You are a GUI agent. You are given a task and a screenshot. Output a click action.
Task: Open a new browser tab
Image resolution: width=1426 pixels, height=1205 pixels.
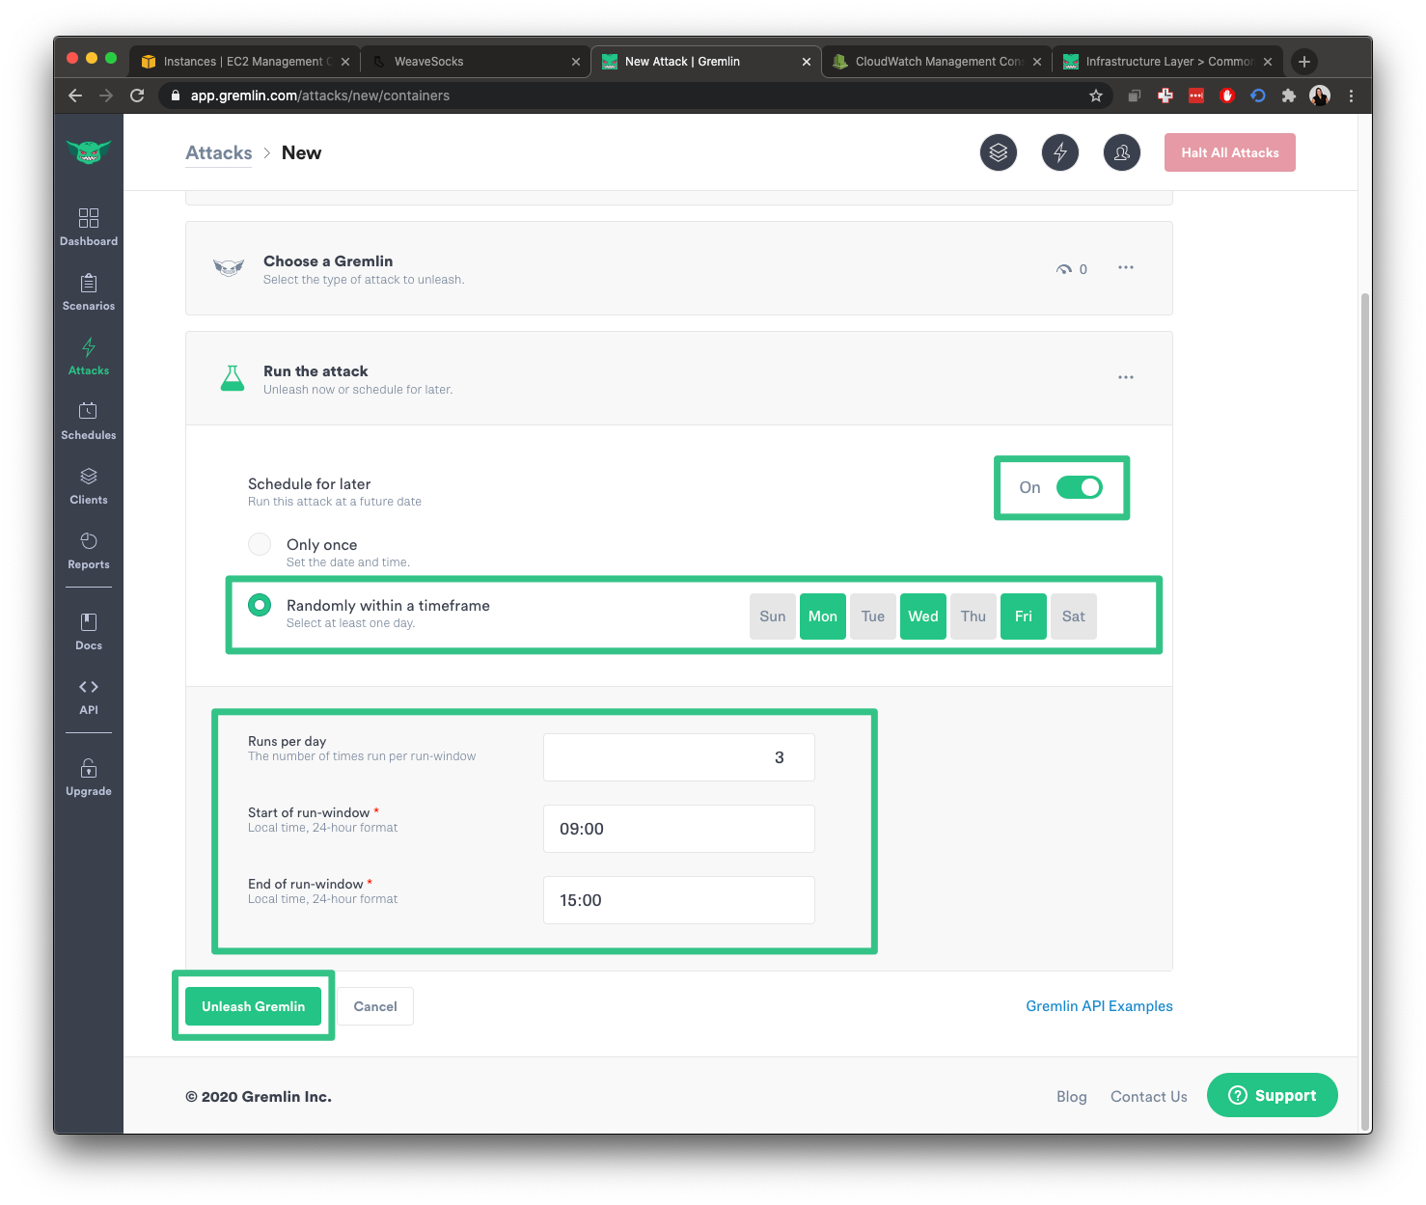click(x=1304, y=62)
